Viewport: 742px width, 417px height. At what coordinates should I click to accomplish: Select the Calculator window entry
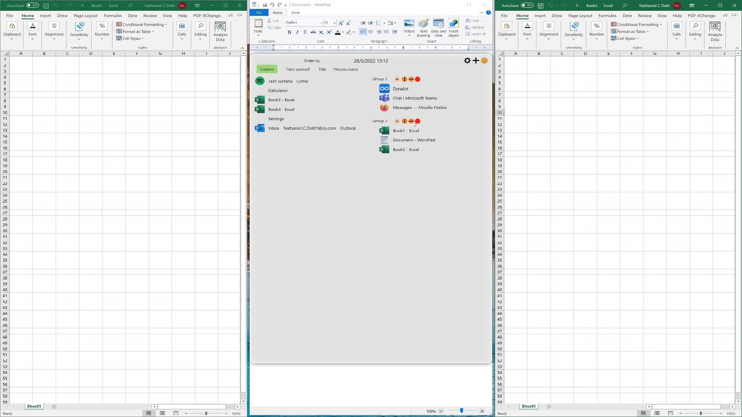[x=278, y=91]
